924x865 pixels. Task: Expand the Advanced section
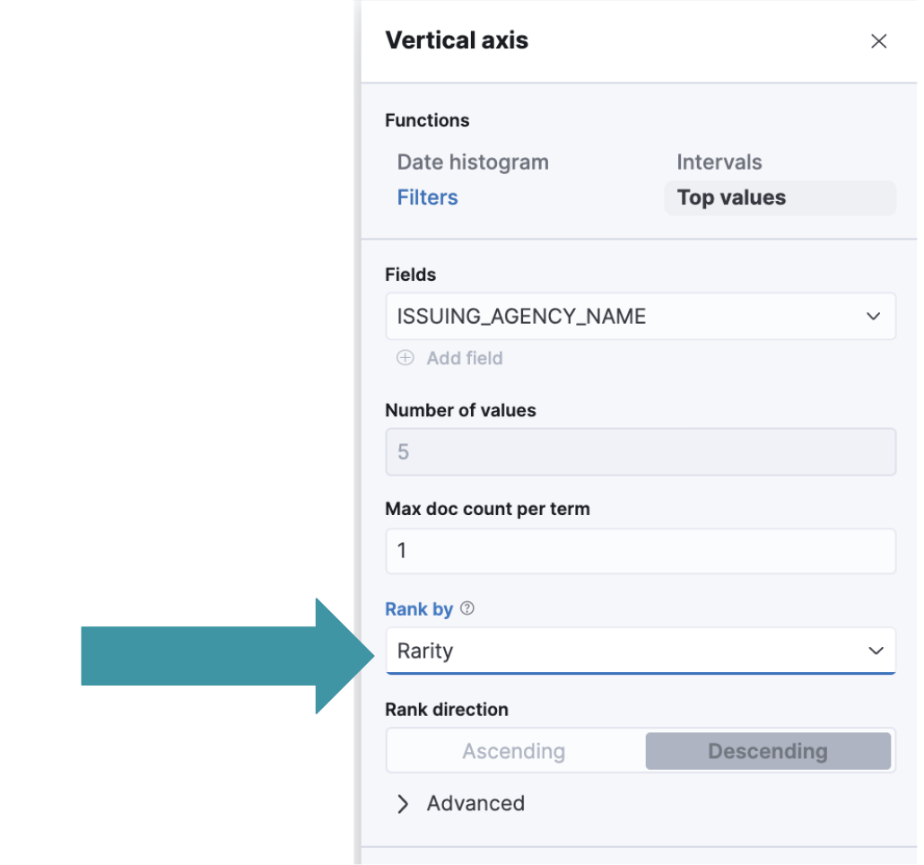click(475, 803)
